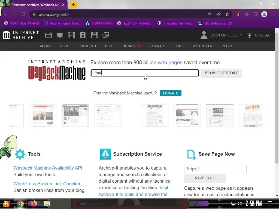This screenshot has height=209, width=279.
Task: Open the CONTACT menu item
Action: [x=158, y=46]
